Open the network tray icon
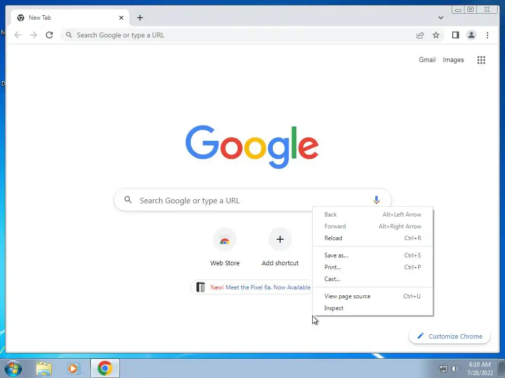 [x=443, y=369]
